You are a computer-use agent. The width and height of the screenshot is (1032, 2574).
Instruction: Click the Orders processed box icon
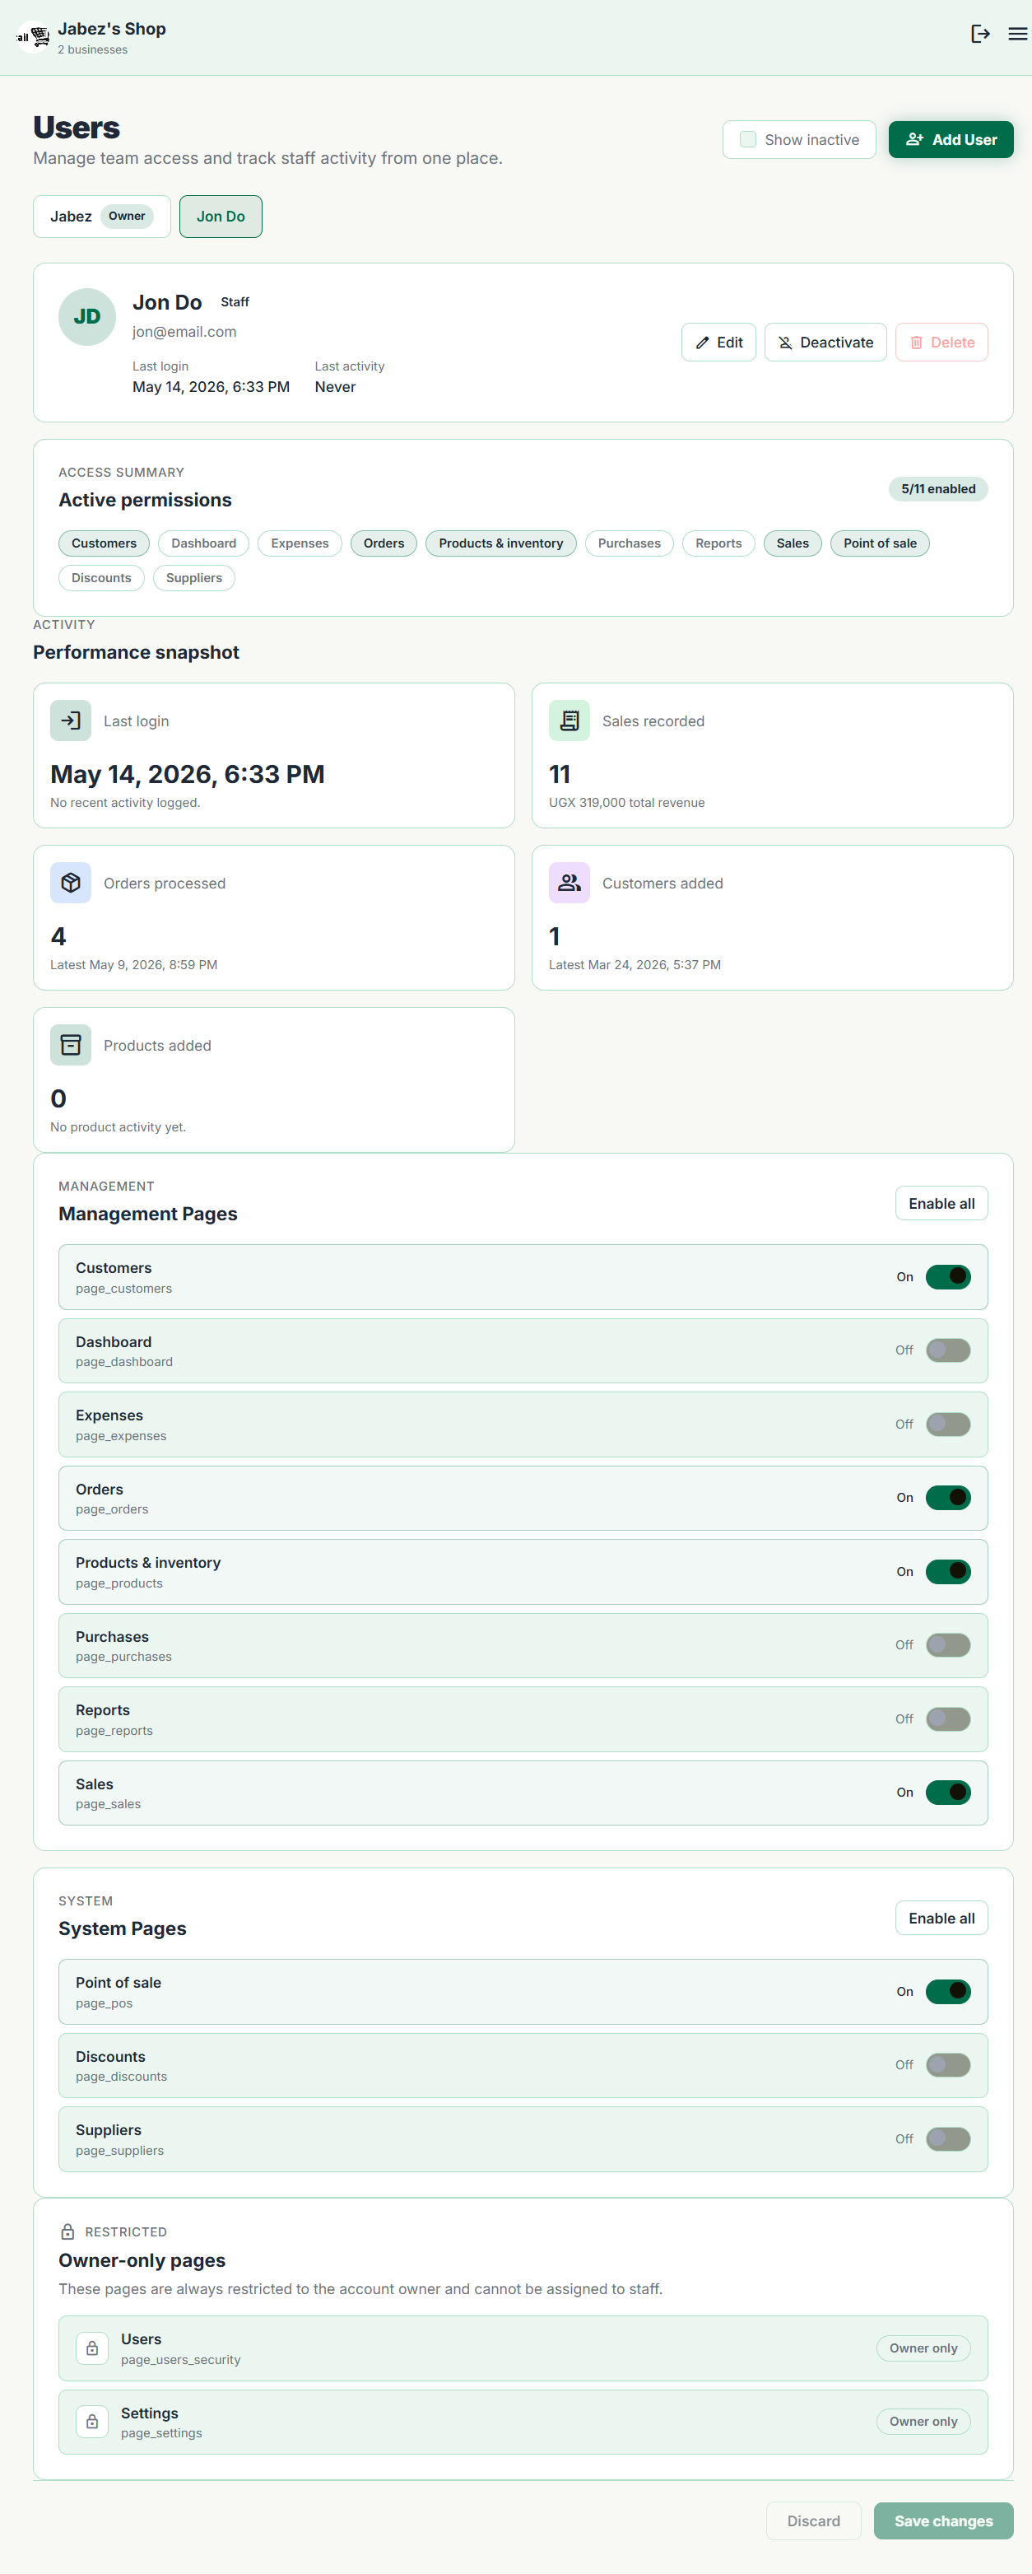coord(71,883)
